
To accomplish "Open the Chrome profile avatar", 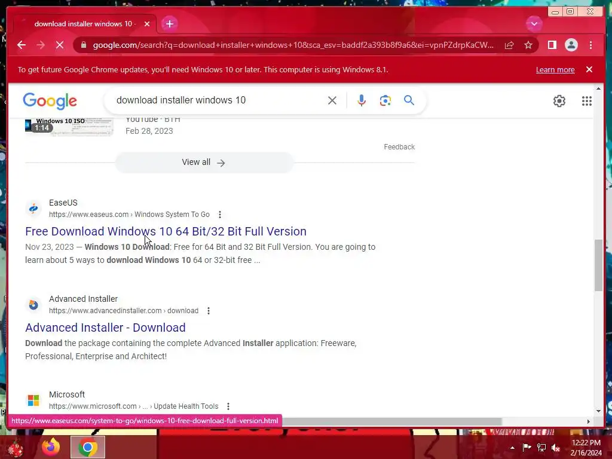I will [571, 45].
